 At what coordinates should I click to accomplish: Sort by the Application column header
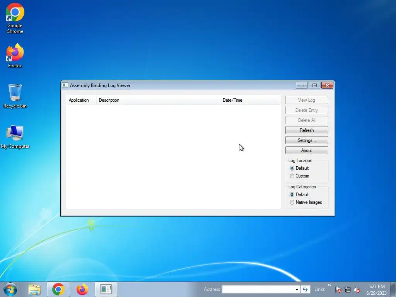coord(81,100)
